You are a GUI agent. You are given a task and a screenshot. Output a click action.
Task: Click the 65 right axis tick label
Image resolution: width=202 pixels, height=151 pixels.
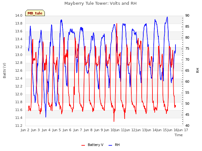[187, 70]
